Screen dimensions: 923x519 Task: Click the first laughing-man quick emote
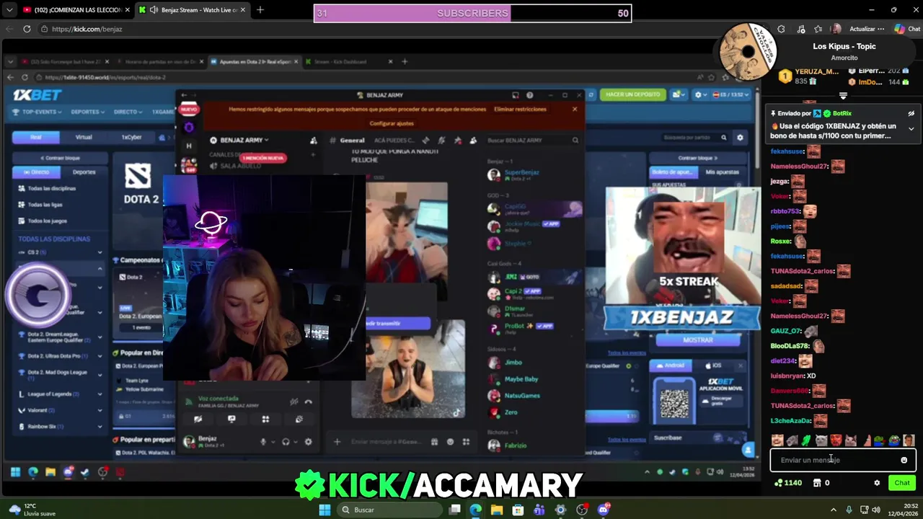click(x=777, y=440)
